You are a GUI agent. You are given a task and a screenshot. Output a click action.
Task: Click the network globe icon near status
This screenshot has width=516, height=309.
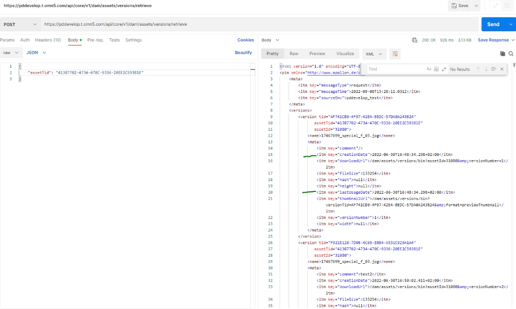point(414,40)
